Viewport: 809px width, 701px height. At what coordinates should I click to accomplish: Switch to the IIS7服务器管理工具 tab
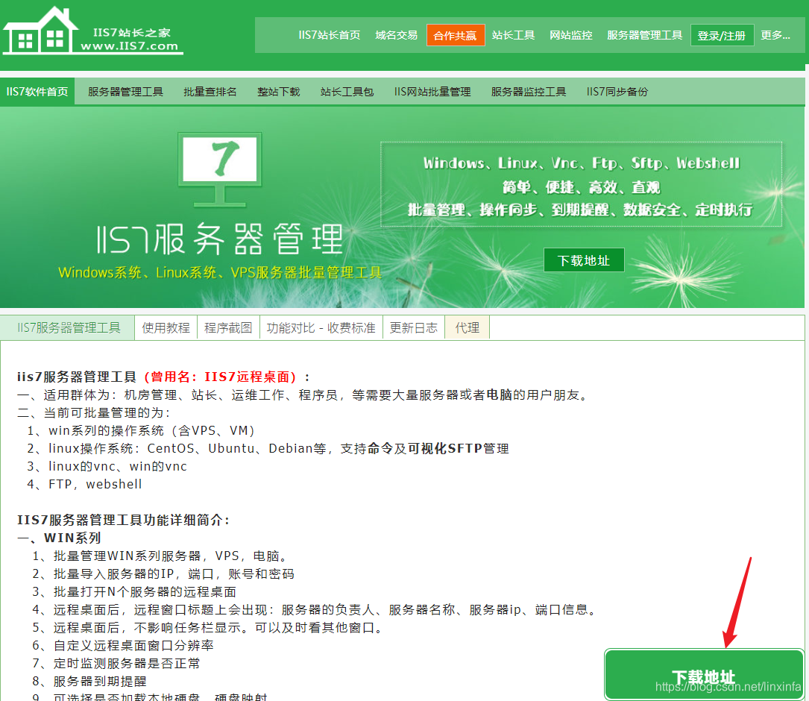68,328
